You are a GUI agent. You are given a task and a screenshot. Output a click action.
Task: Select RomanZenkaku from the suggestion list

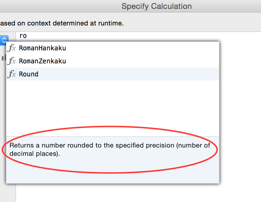click(x=41, y=61)
